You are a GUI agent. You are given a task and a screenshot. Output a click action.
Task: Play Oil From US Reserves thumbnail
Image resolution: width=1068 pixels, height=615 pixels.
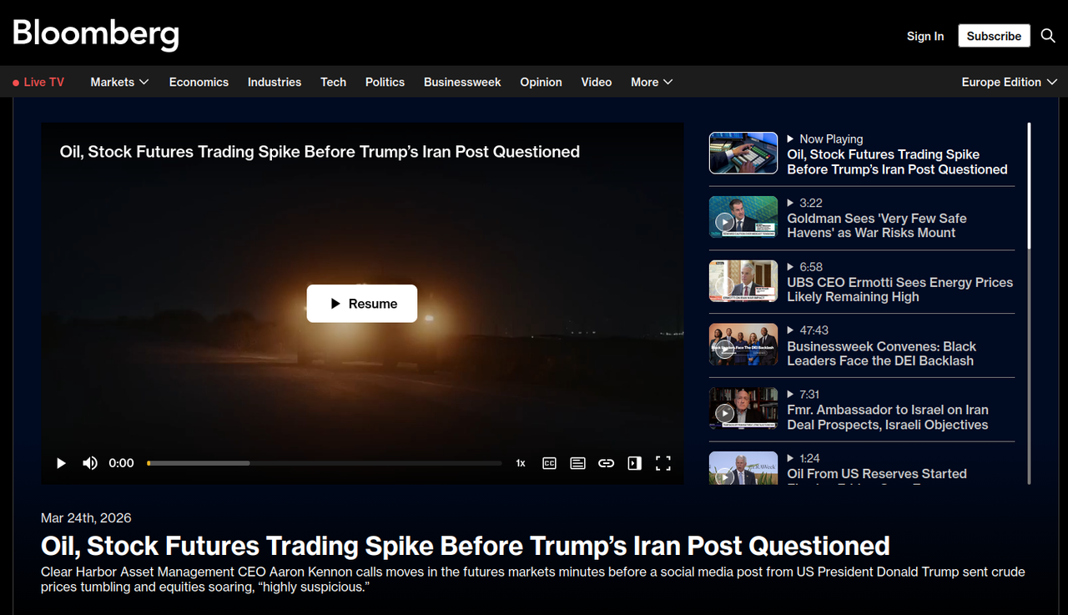click(x=743, y=468)
